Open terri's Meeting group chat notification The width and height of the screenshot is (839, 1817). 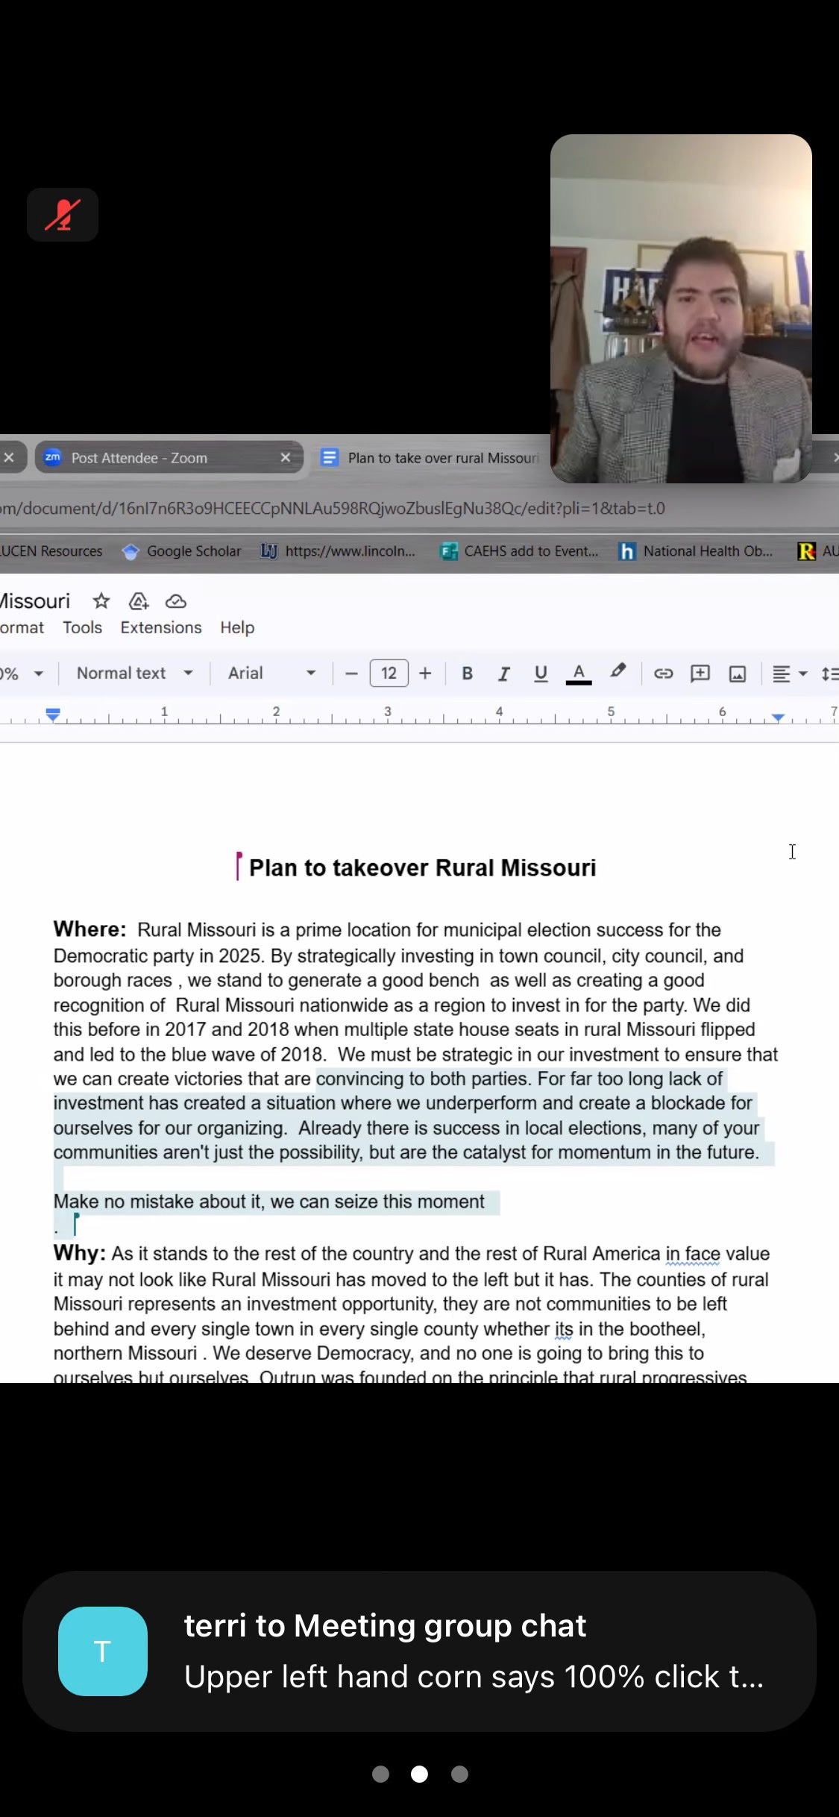pos(419,1651)
